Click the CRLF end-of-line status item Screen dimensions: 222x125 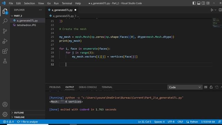tap(180, 122)
